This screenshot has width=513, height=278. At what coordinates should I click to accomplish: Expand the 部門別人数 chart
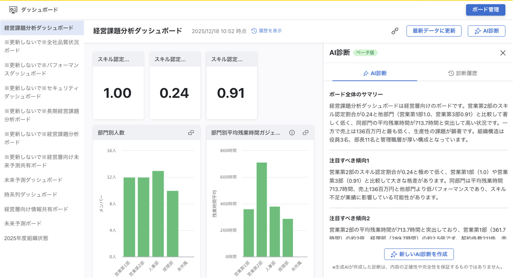click(x=191, y=133)
